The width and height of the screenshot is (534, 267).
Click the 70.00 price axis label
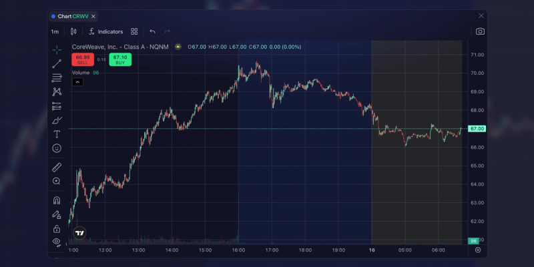point(477,73)
